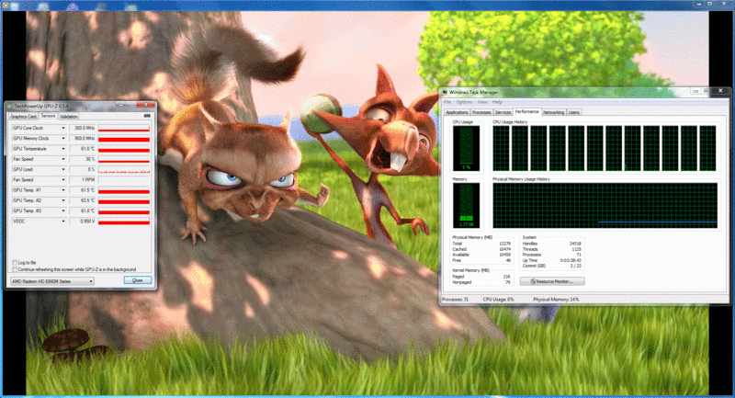Screen dimensions: 735x398
Task: Click the 900.0 MHz memory clock value
Action: pos(83,138)
